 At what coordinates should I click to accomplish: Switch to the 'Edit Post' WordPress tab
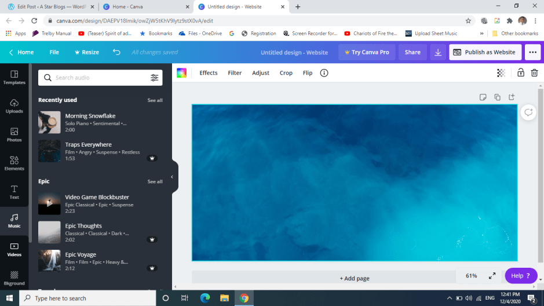pos(50,6)
